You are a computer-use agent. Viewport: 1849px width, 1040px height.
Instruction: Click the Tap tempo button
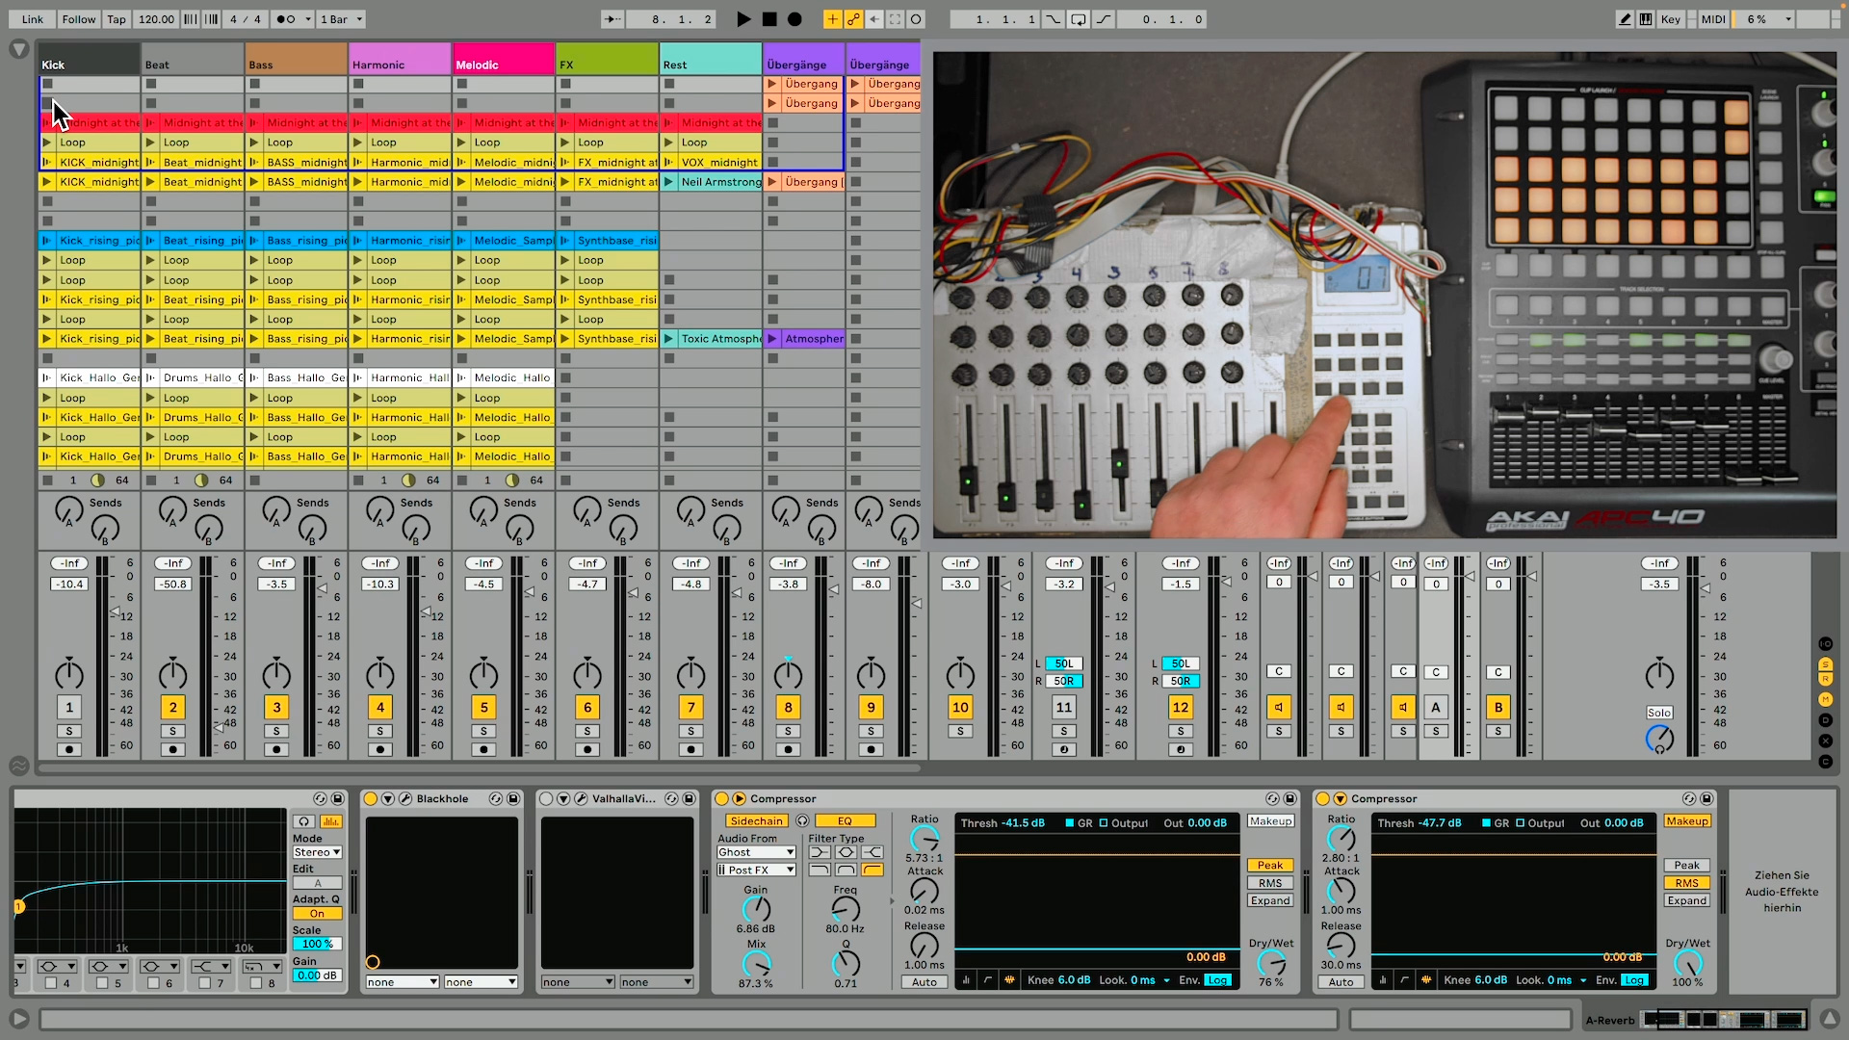click(117, 19)
